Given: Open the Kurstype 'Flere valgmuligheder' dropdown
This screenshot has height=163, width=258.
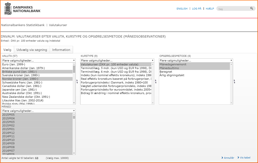Looking at the screenshot, I should point(117,61).
